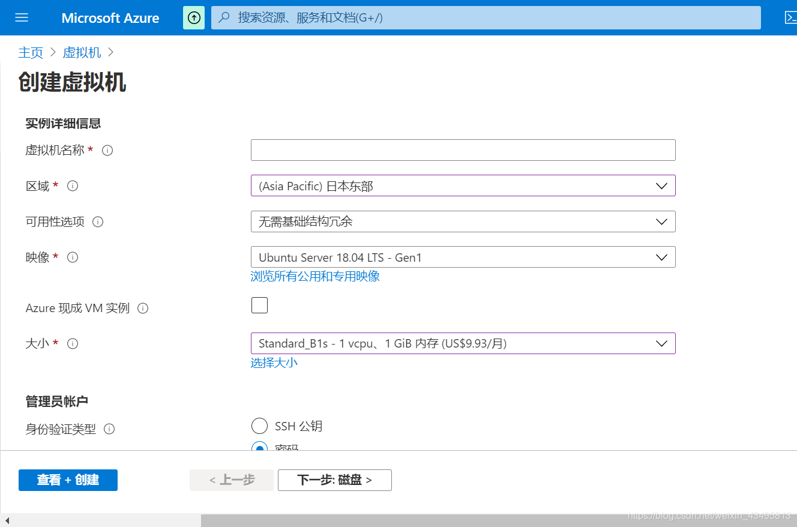Click 浏览所有公用和专用映像 link

(315, 276)
